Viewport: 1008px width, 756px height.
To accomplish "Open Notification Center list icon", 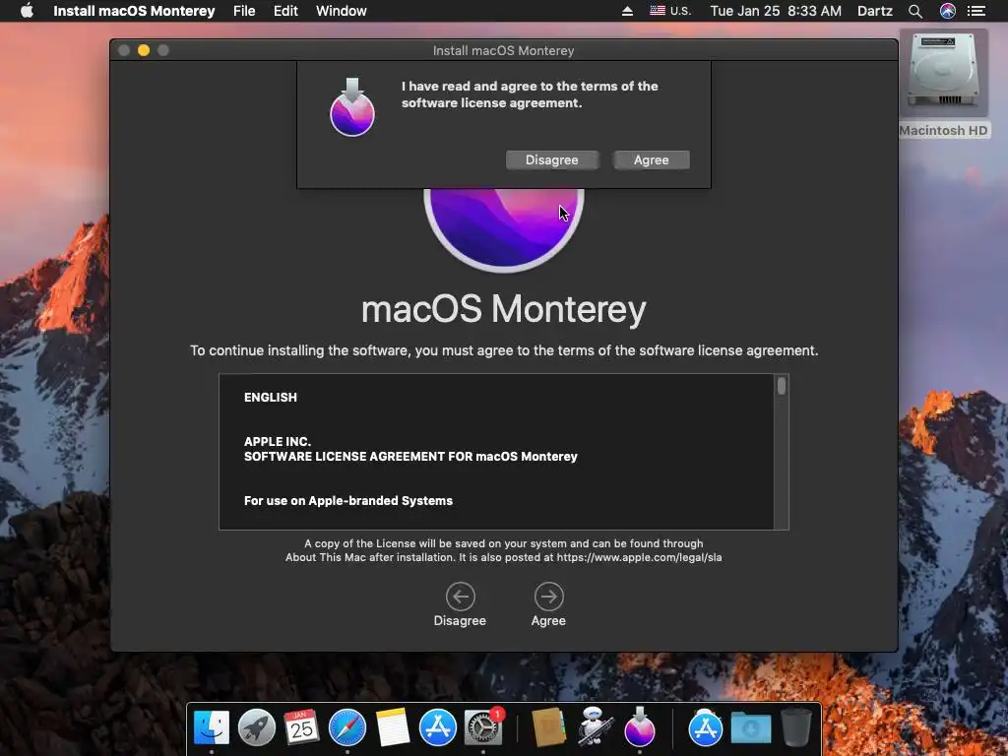I will click(976, 11).
